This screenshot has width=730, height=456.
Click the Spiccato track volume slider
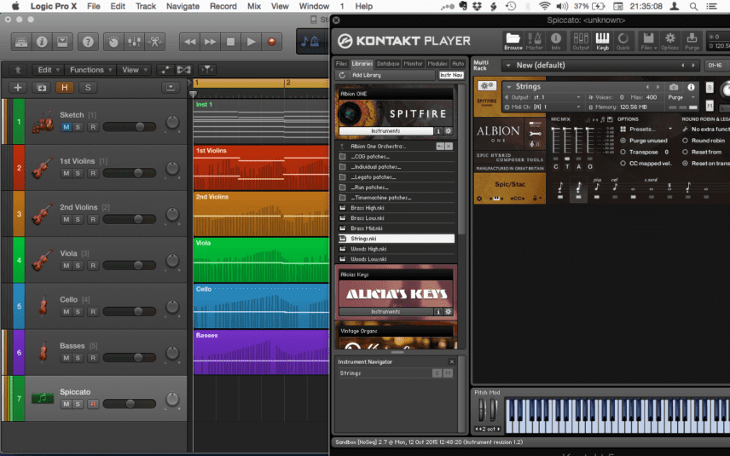tap(130, 404)
